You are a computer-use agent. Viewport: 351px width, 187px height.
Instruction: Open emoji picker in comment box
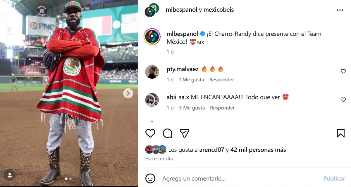pos(150,178)
